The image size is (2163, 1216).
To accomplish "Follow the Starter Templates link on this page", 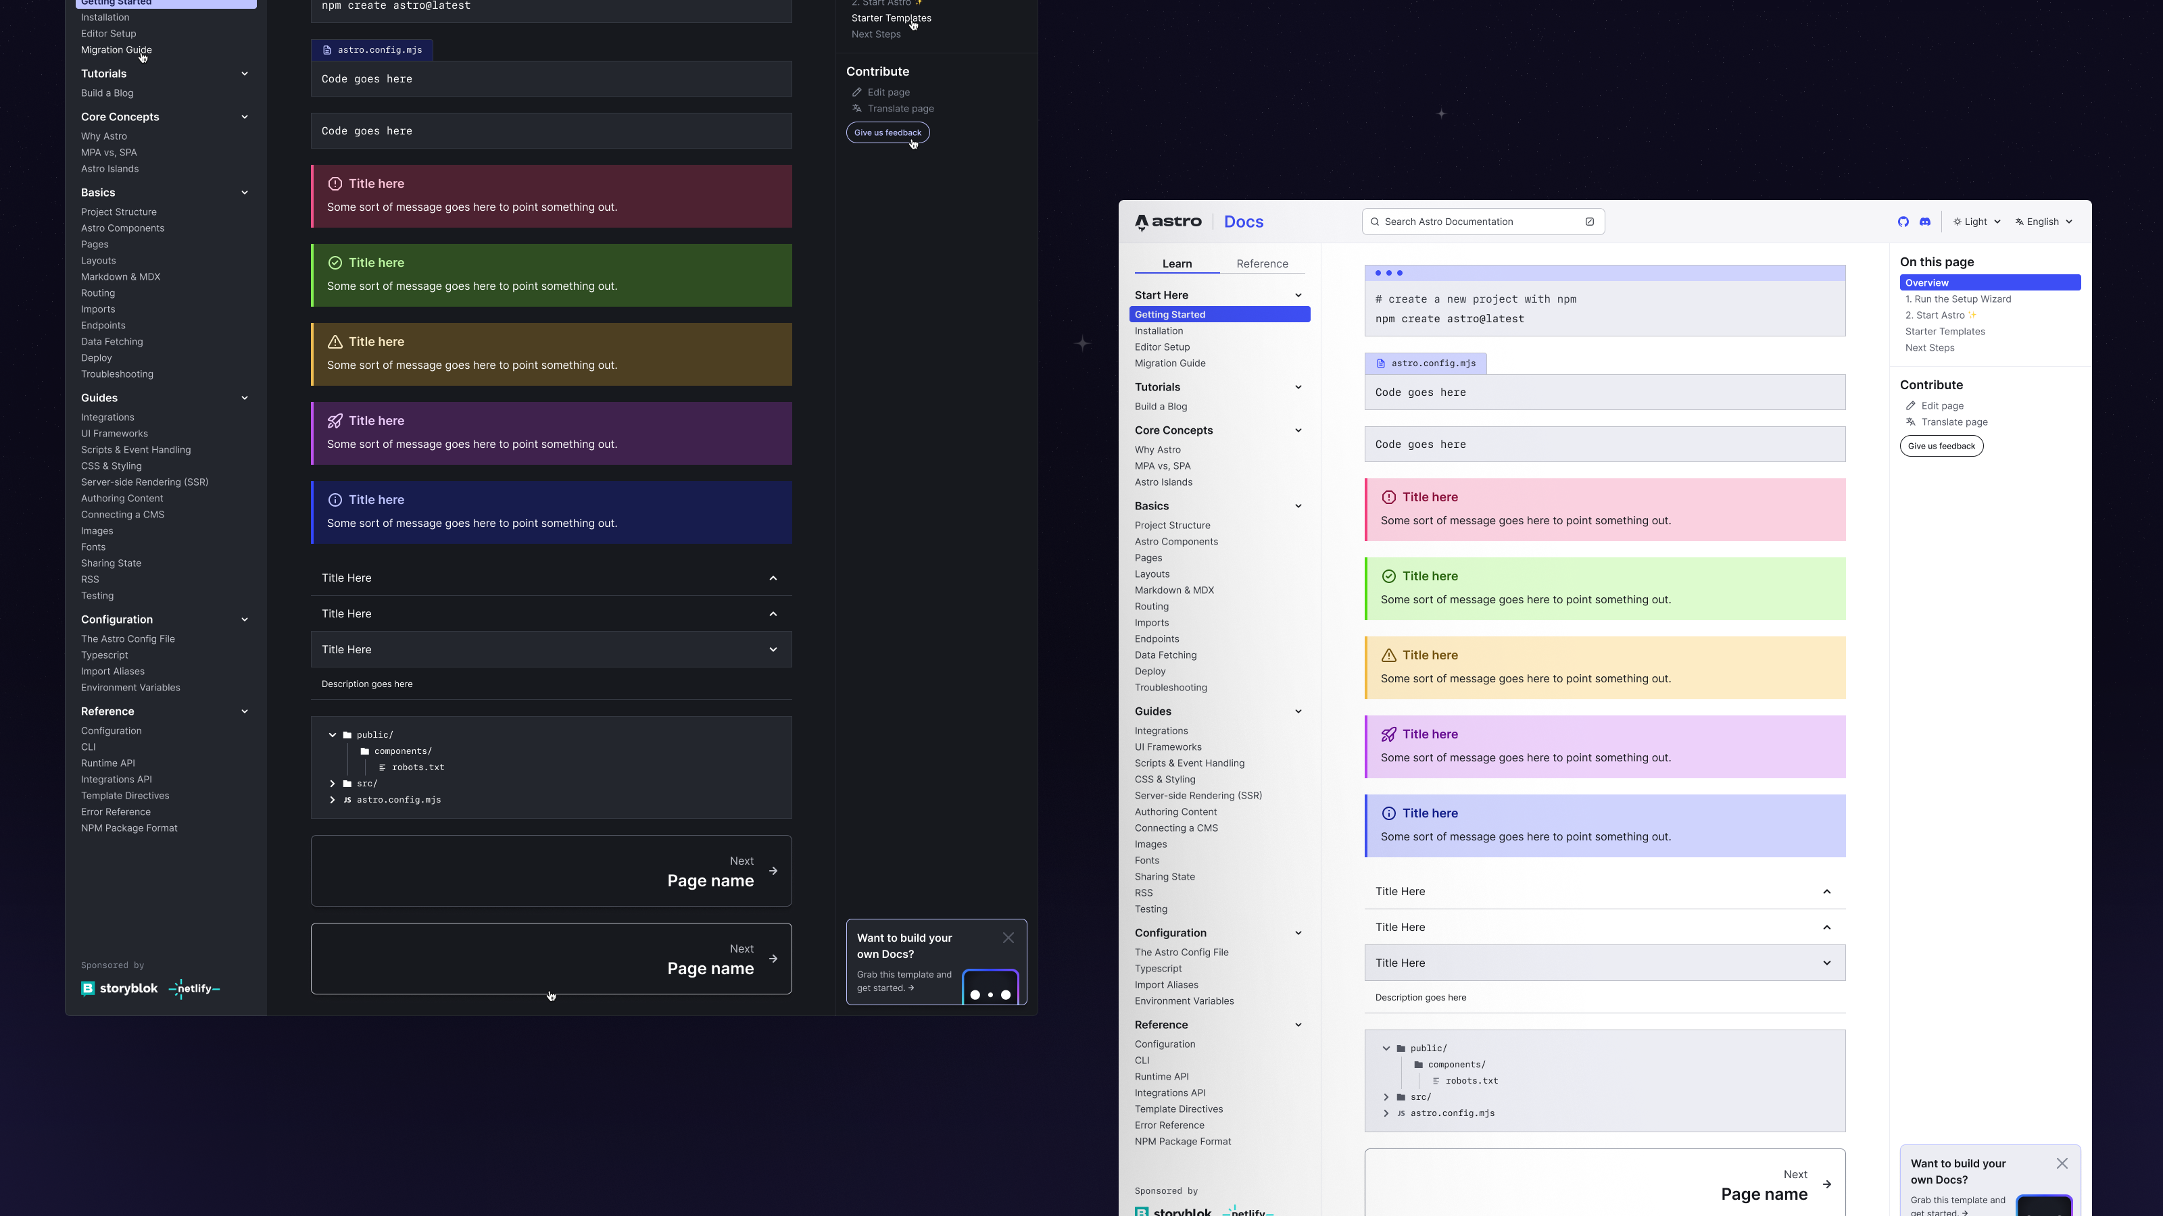I will tap(1945, 332).
